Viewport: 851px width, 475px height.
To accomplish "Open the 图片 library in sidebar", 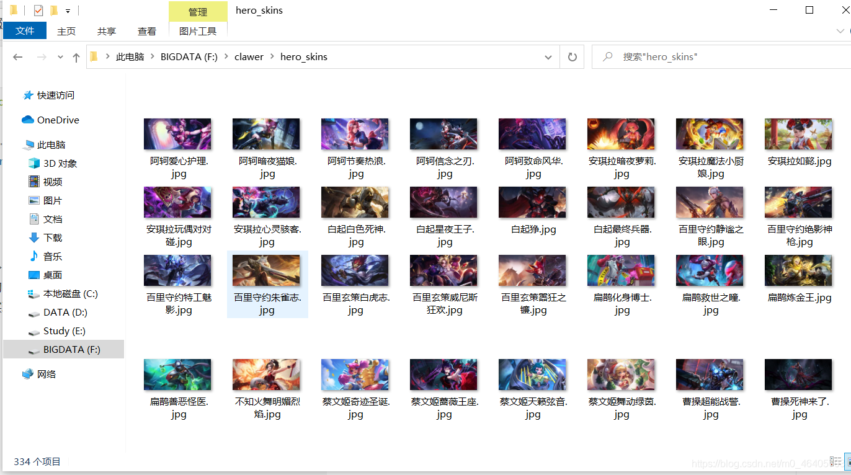I will point(45,200).
